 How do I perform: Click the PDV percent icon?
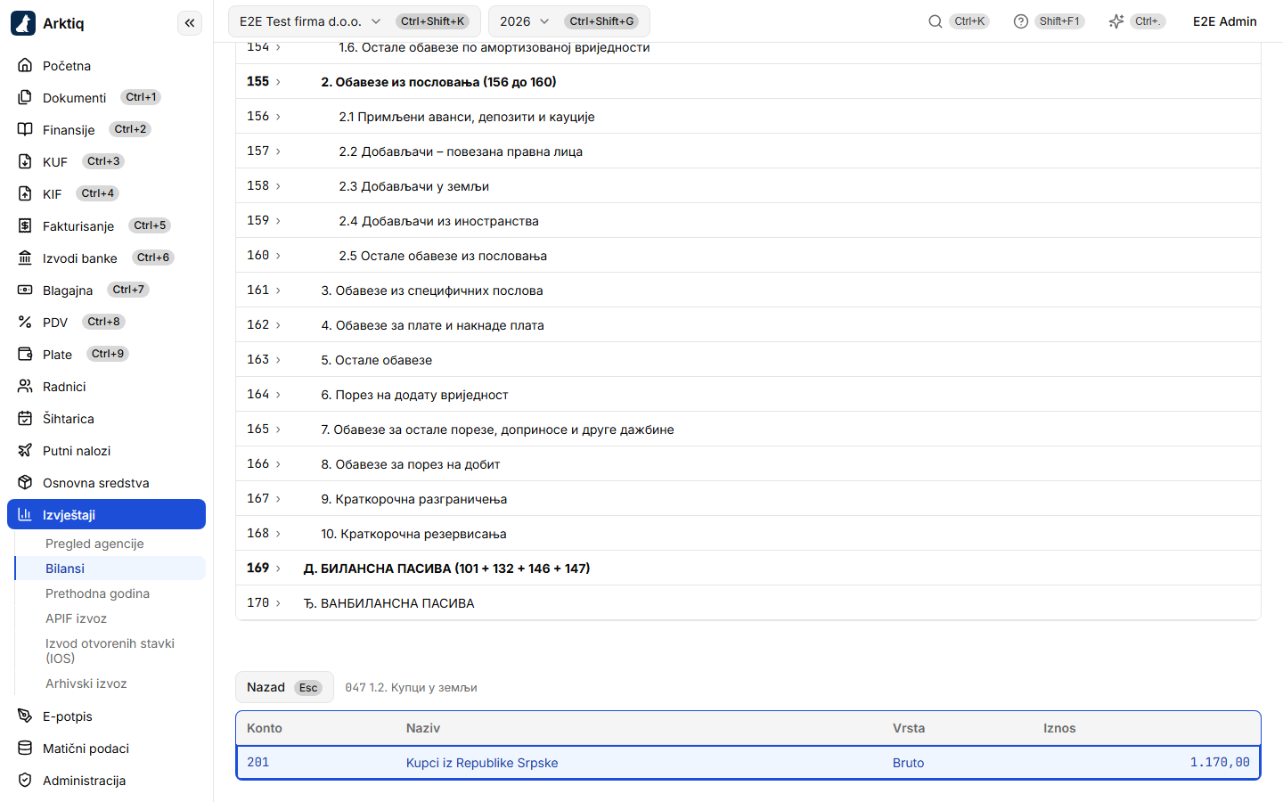tap(25, 323)
